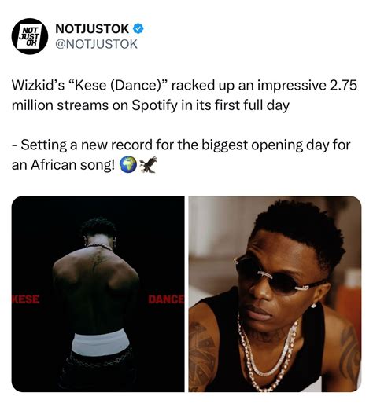Click the chain necklace in right photo
Image resolution: width=373 pixels, height=411 pixels.
point(268,353)
